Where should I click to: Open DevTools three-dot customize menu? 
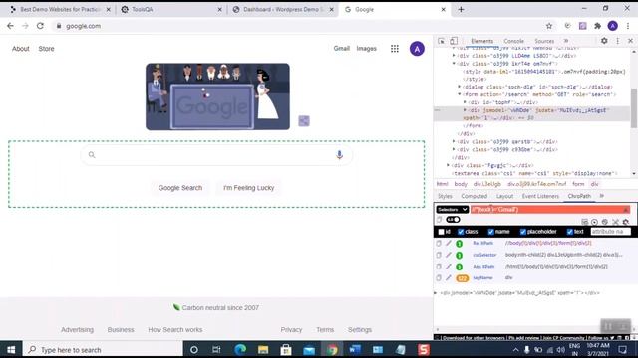tap(618, 41)
